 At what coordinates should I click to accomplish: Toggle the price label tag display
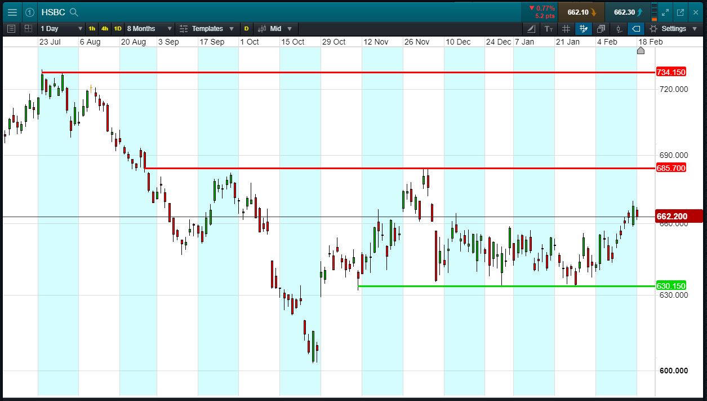(635, 29)
